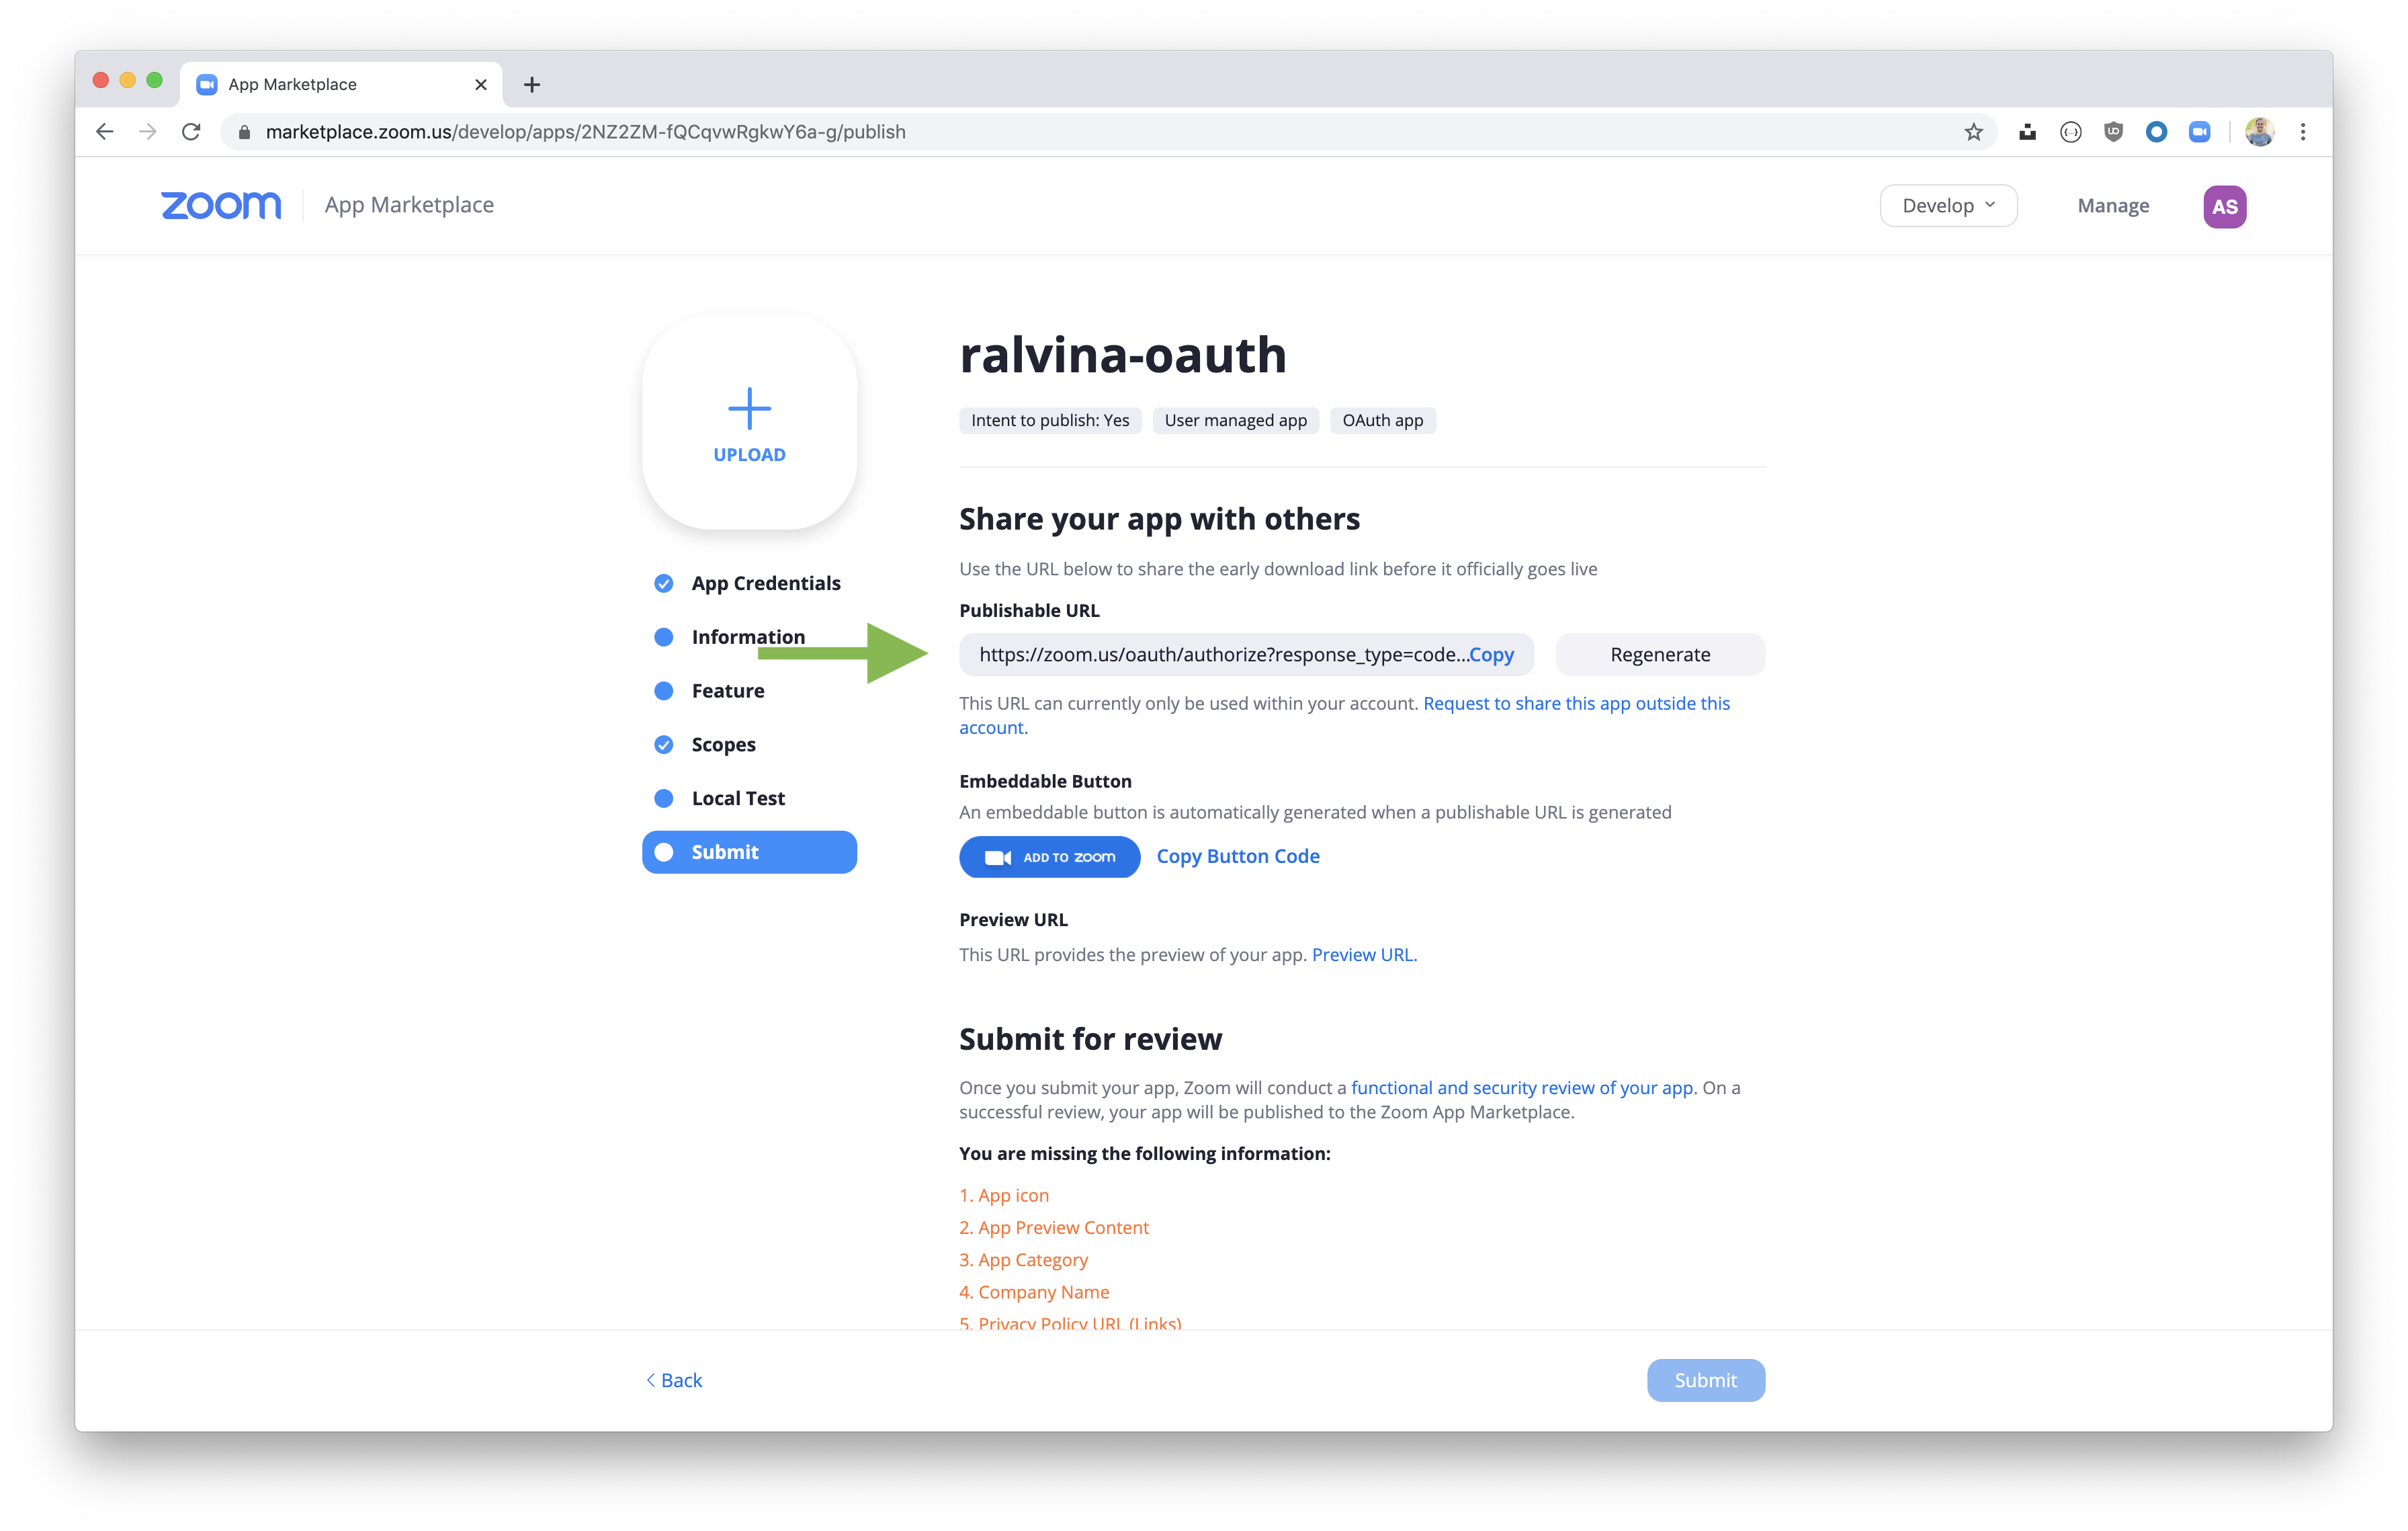Click missing item Company Name
This screenshot has height=1531, width=2408.
coord(1034,1292)
